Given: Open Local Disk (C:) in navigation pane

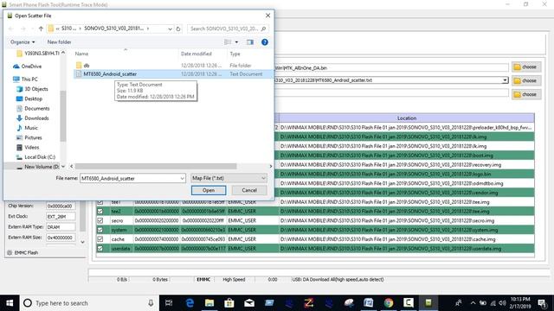Looking at the screenshot, I should tap(39, 157).
